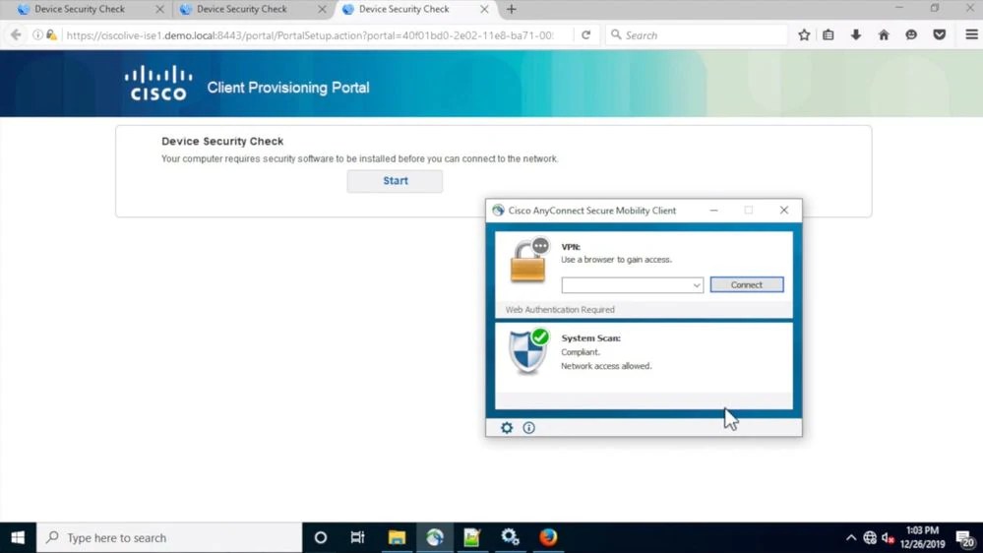Show hidden system tray icons

tap(851, 538)
